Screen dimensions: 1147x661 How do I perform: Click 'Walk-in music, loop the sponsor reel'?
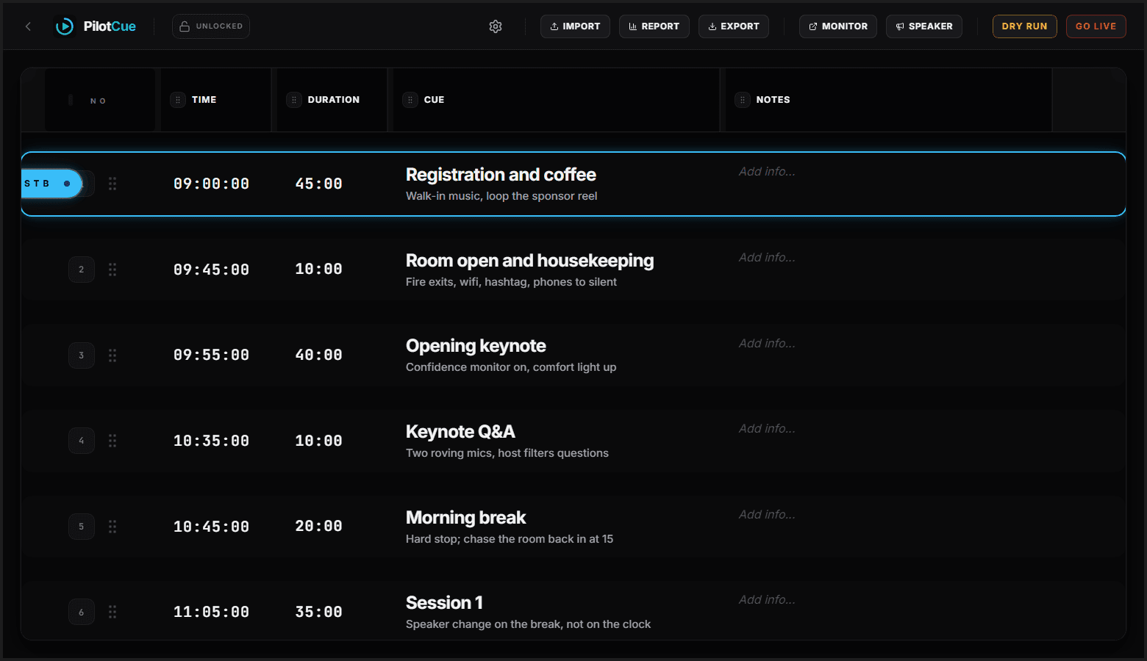point(501,196)
